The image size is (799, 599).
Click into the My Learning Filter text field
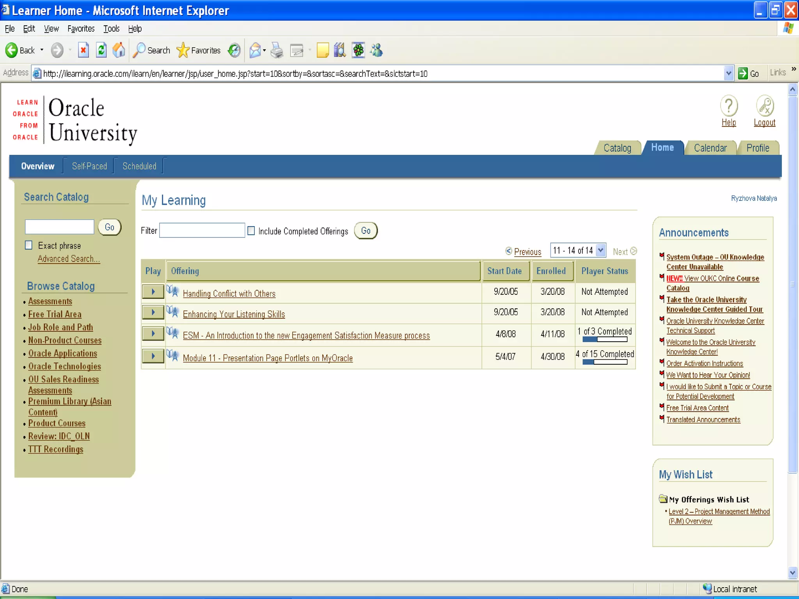point(202,230)
